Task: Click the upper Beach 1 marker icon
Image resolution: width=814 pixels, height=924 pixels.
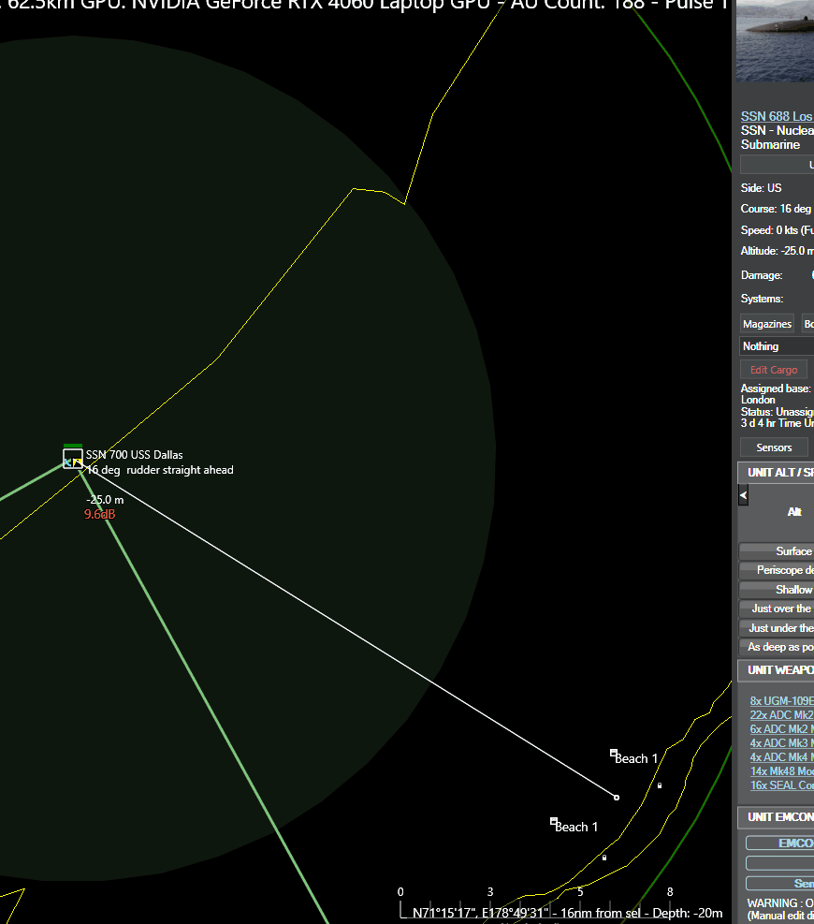Action: tap(613, 753)
